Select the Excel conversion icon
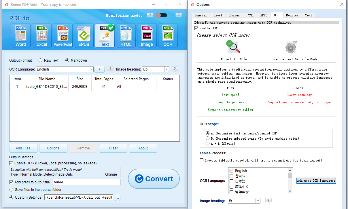The height and width of the screenshot is (209, 348). click(x=41, y=35)
